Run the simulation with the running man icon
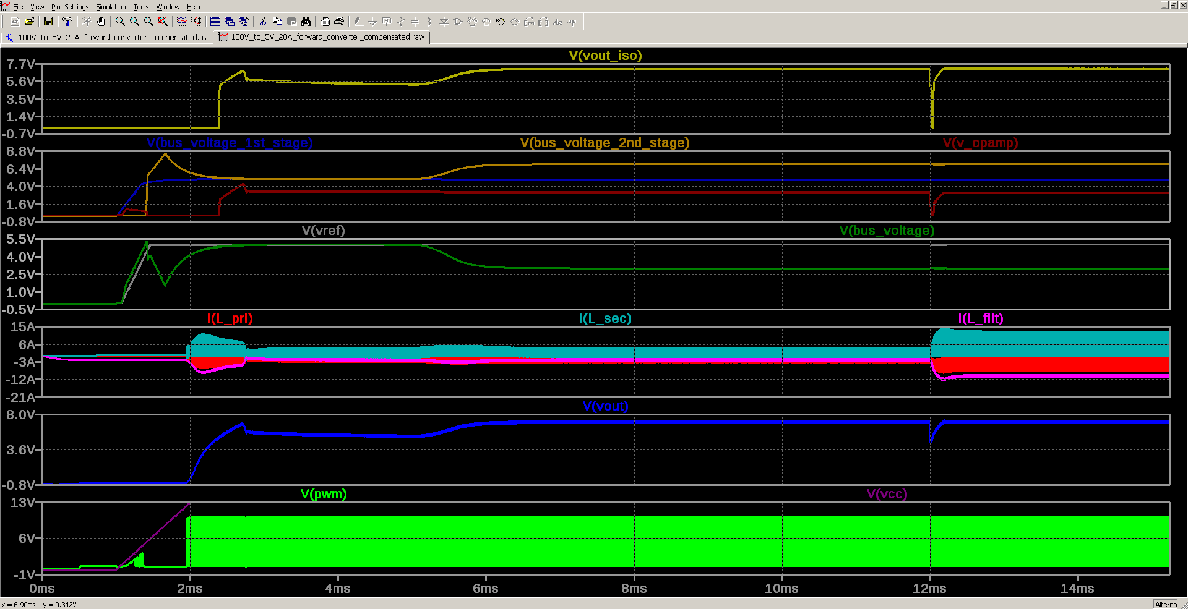Viewport: 1188px width, 609px height. pyautogui.click(x=87, y=22)
